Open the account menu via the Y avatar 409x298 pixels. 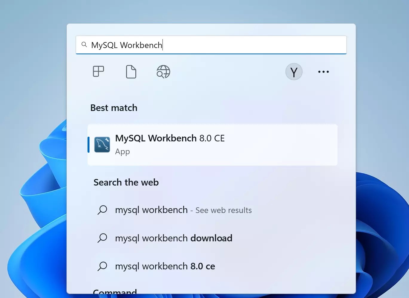coord(294,72)
